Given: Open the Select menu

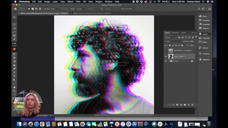Looking at the screenshot, I should point(70,1).
